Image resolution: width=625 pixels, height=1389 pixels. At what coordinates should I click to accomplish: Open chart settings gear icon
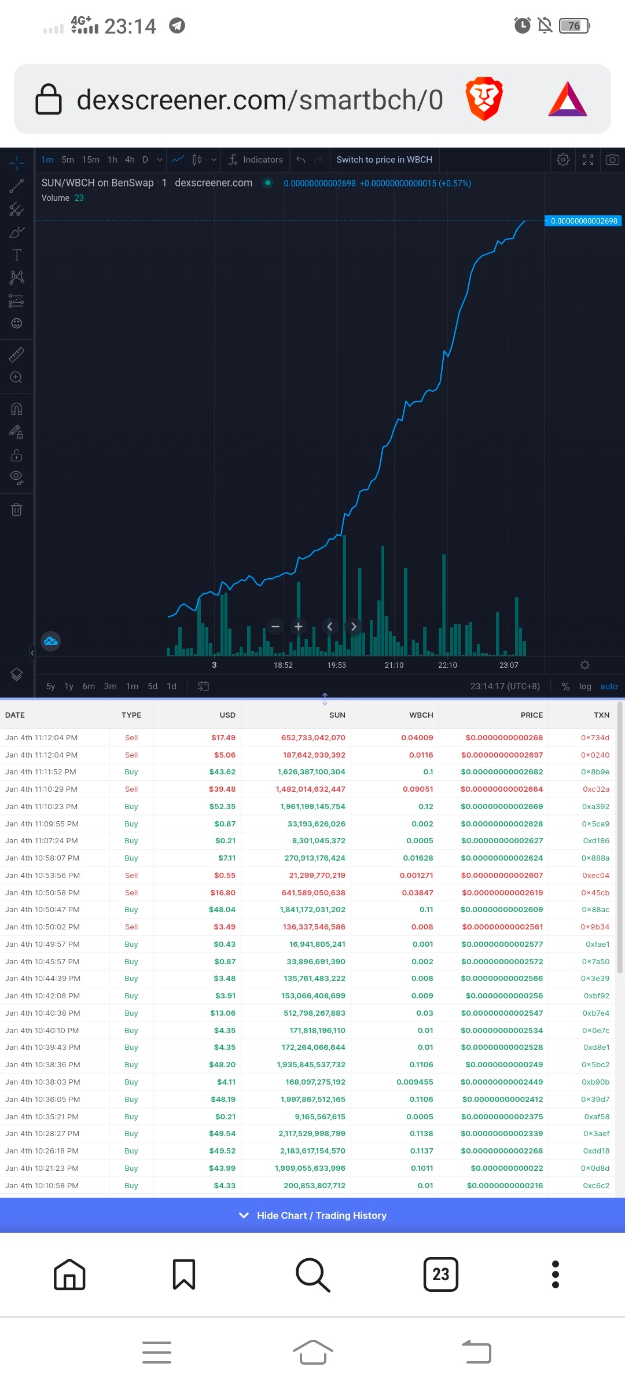563,160
